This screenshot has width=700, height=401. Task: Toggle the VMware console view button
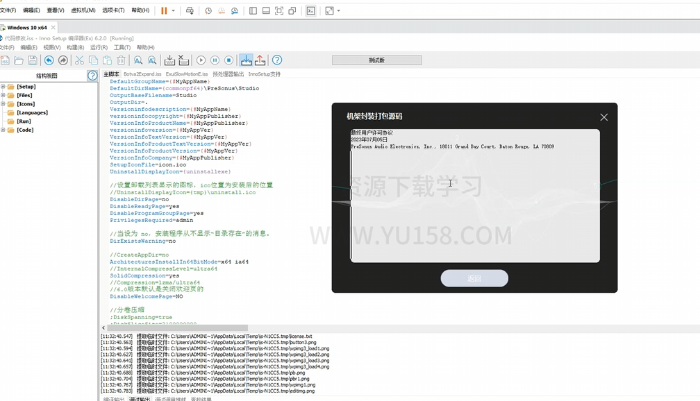click(x=310, y=11)
